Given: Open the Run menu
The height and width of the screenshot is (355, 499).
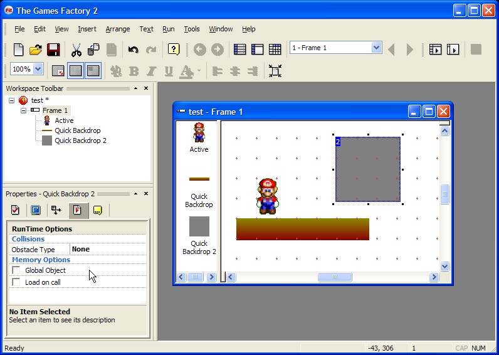Looking at the screenshot, I should click(169, 29).
